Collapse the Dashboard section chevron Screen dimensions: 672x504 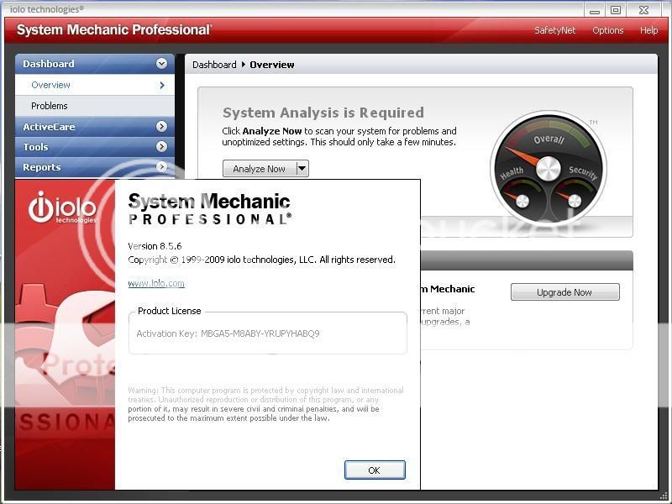click(161, 64)
